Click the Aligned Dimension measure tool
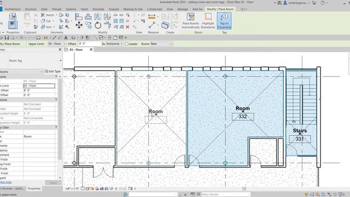 (151, 16)
